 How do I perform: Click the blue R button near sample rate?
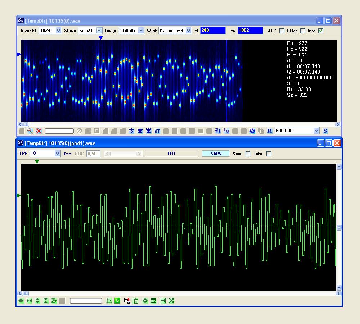tap(270, 131)
